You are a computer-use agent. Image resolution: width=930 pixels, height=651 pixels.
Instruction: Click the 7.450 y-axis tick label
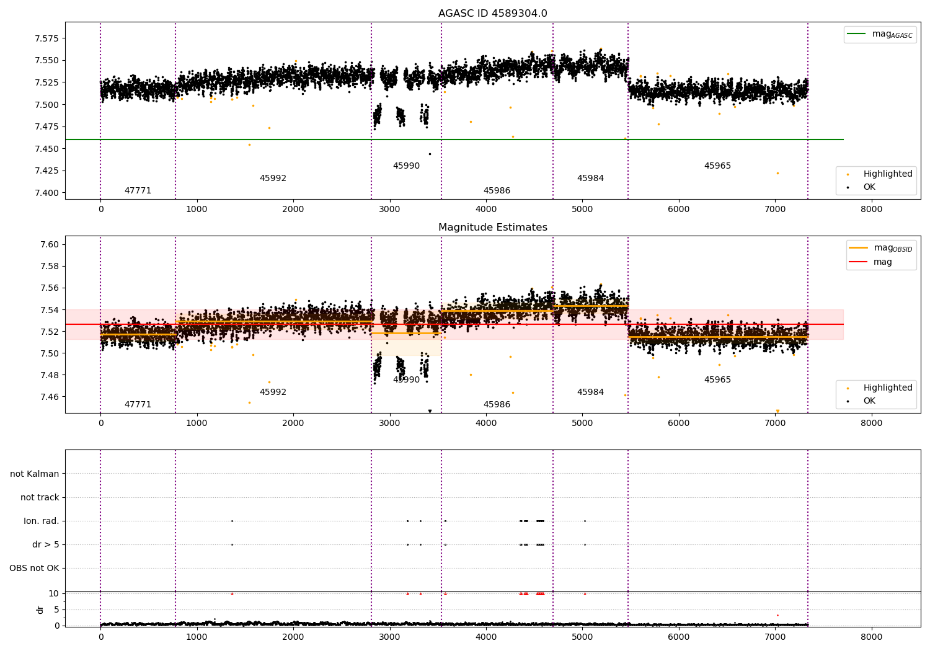point(46,149)
